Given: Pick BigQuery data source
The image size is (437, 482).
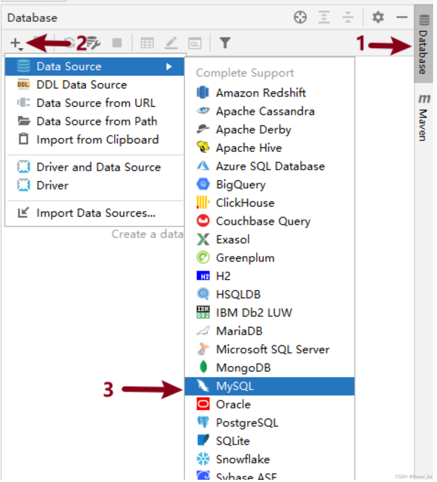Looking at the screenshot, I should click(269, 185).
